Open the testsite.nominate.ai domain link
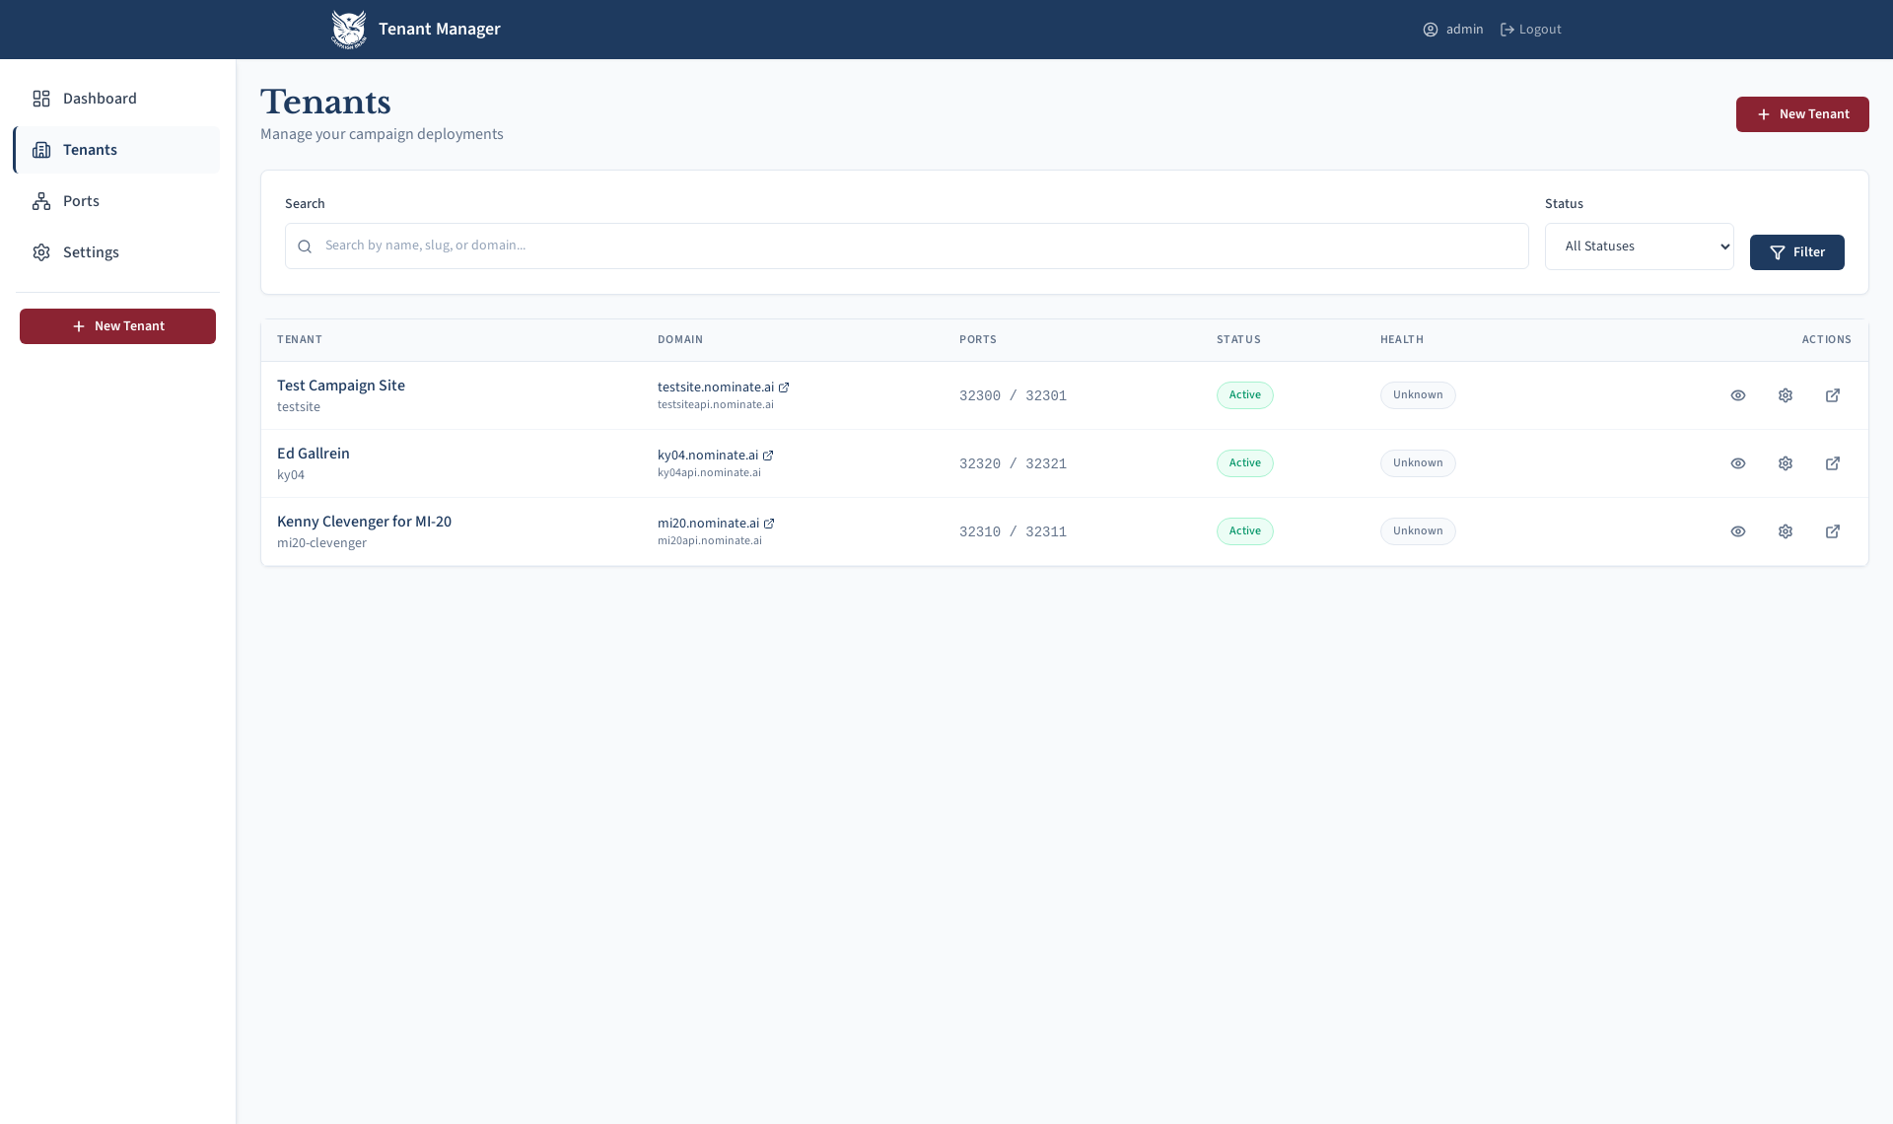 pos(716,387)
